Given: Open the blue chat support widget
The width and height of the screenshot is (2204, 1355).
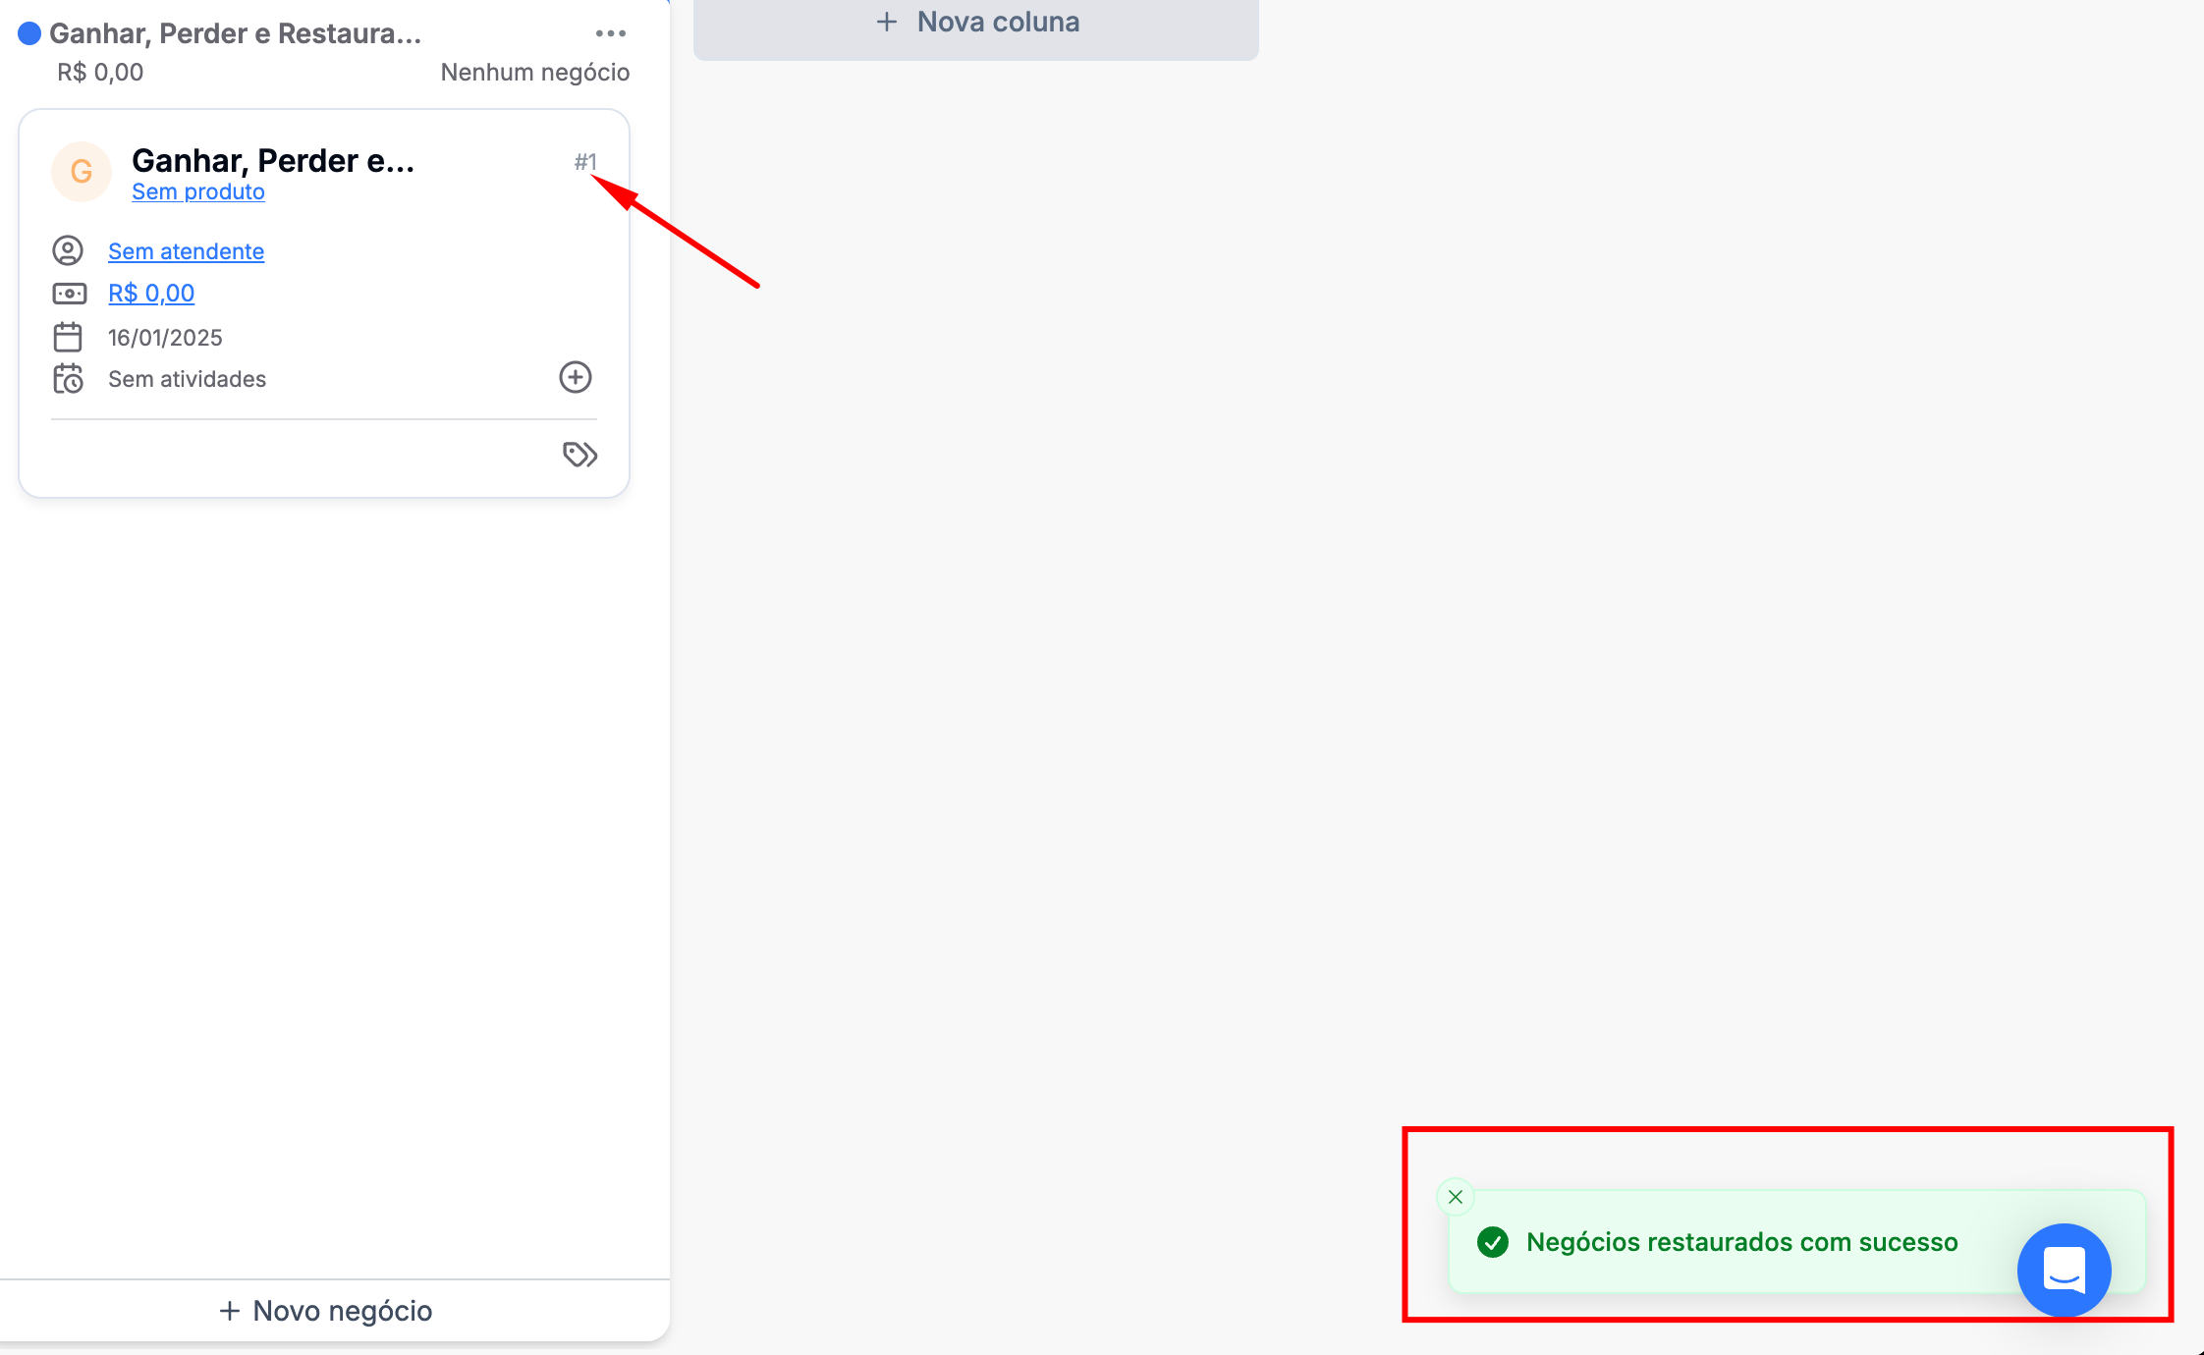Looking at the screenshot, I should (2064, 1270).
